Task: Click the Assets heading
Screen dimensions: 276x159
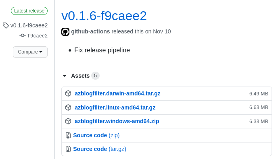Action: coord(80,76)
